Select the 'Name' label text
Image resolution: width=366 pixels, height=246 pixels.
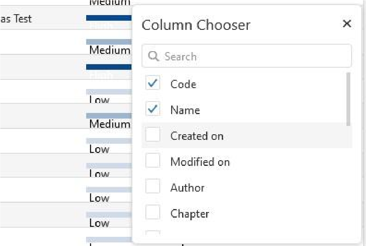point(185,110)
